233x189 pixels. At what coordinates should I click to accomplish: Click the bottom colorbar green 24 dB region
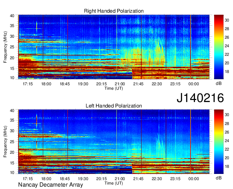coord(219,141)
